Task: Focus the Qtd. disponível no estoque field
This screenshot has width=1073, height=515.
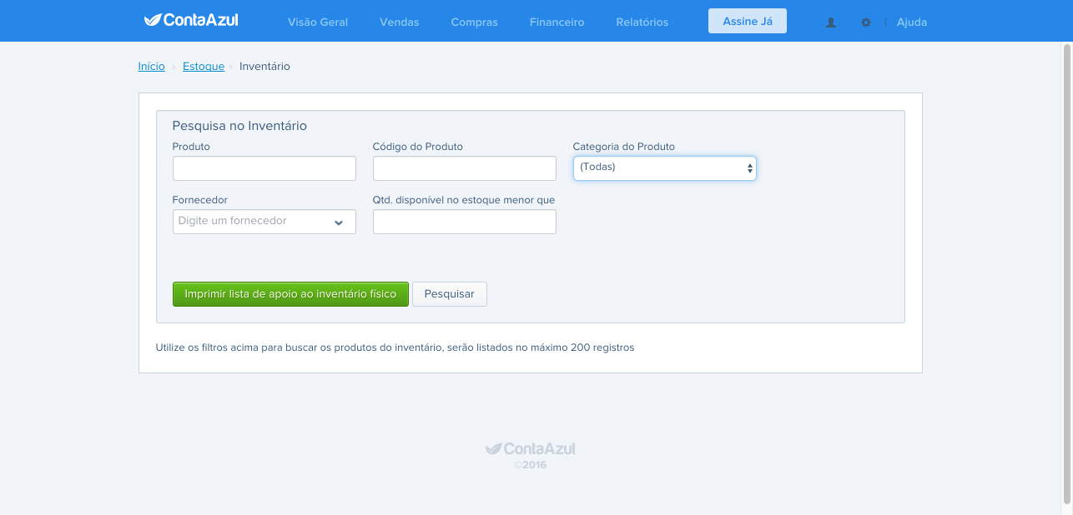Action: pos(465,222)
